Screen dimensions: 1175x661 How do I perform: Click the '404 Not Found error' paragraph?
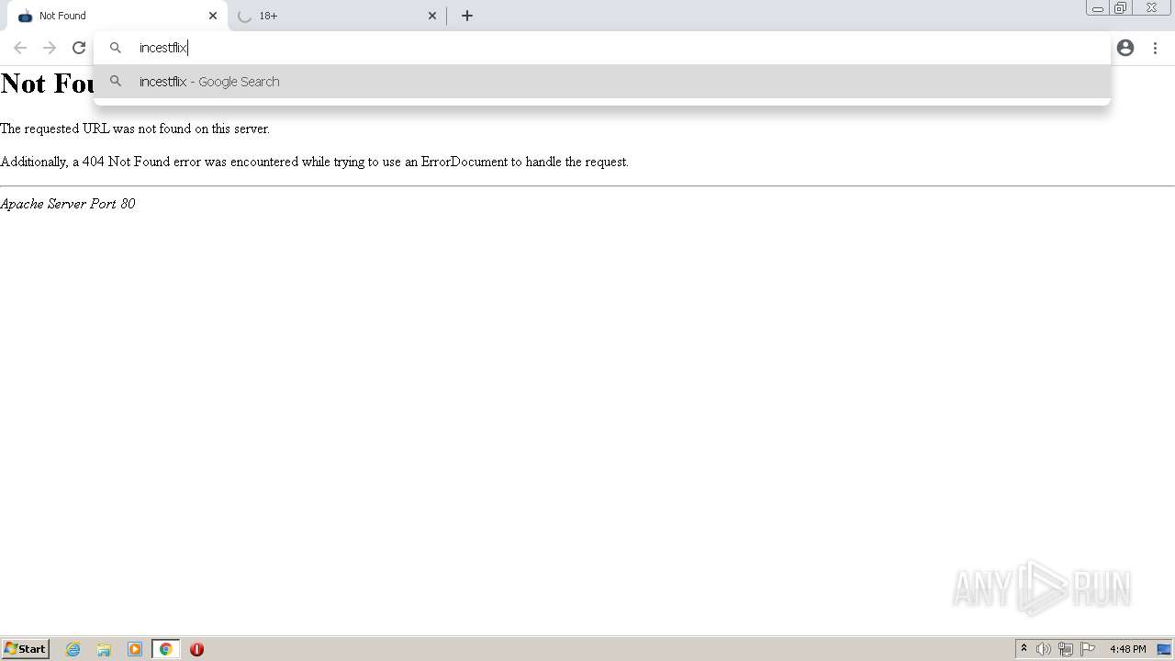coord(315,162)
